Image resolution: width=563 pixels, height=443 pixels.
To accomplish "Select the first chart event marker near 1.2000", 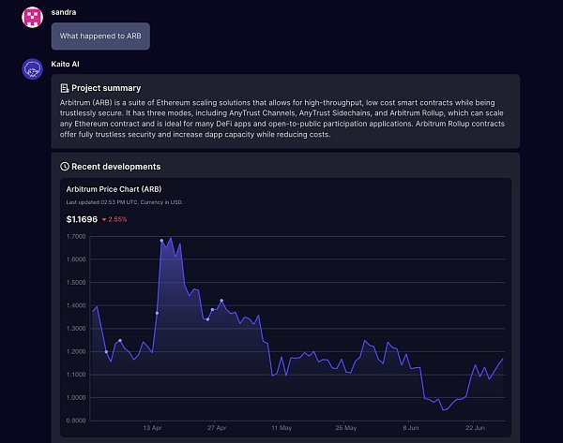I will tap(106, 351).
